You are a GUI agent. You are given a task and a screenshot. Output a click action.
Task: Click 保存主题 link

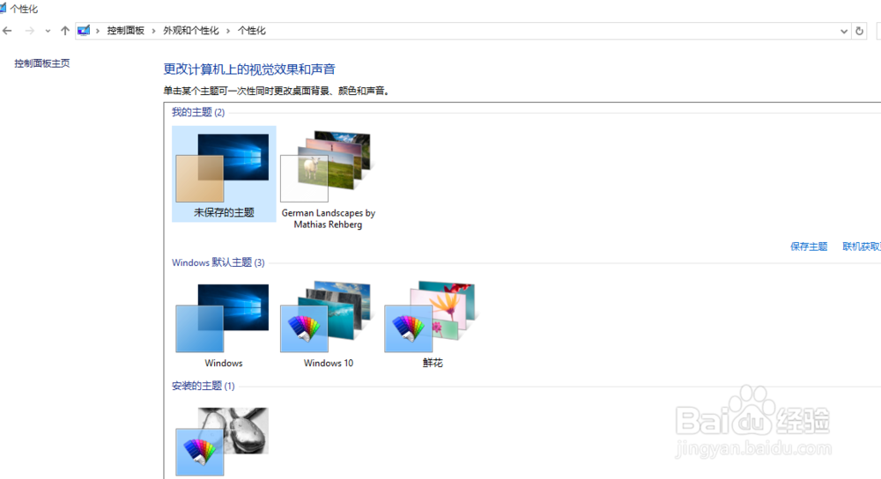[x=809, y=246]
